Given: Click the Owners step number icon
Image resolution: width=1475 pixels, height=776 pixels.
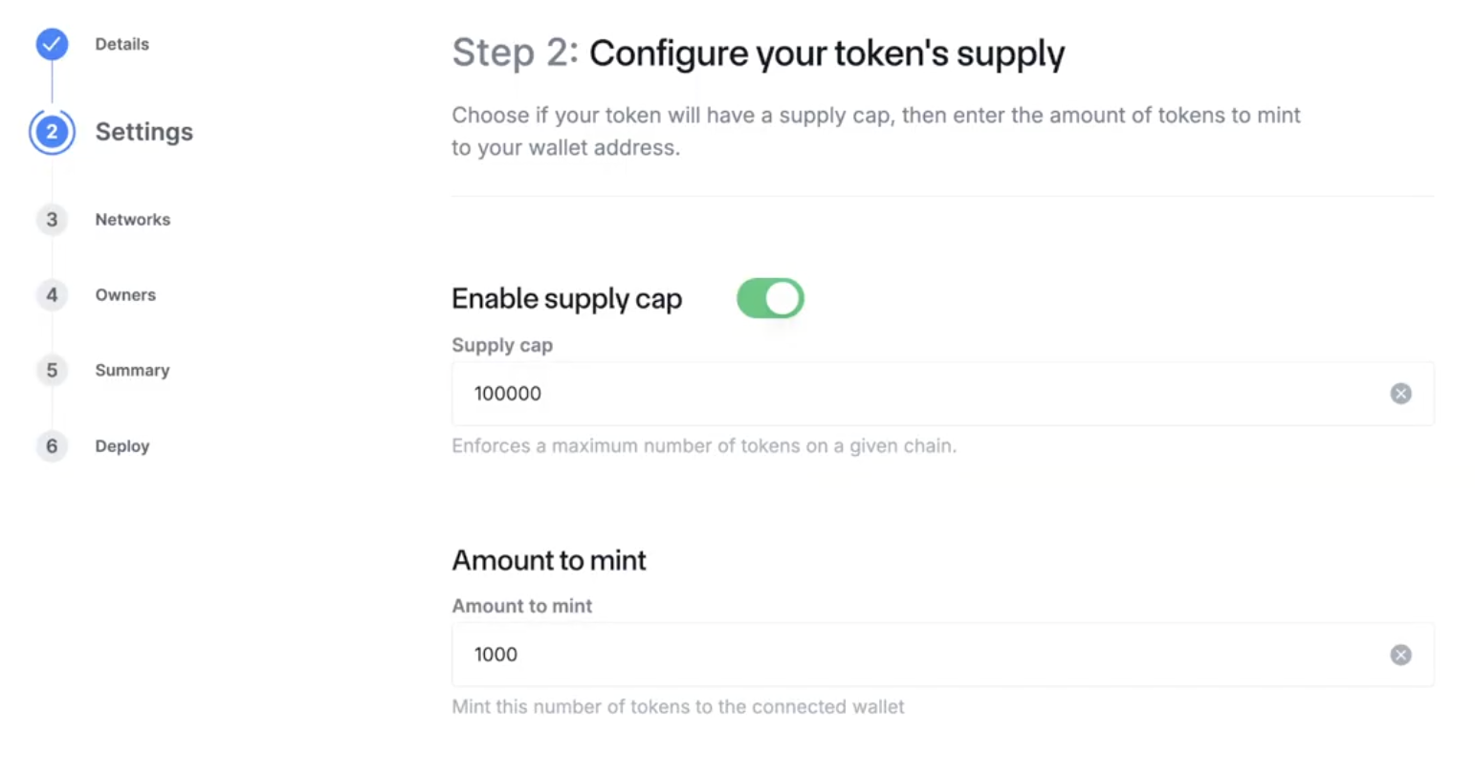Looking at the screenshot, I should click(52, 295).
